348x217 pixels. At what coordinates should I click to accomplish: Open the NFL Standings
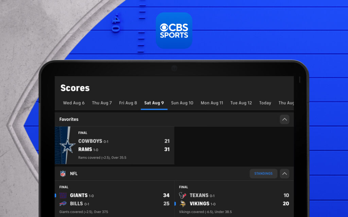pyautogui.click(x=263, y=173)
